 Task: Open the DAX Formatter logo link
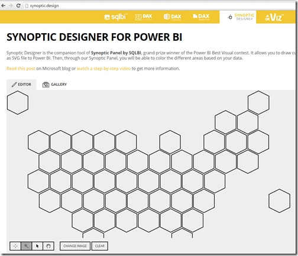click(x=201, y=17)
